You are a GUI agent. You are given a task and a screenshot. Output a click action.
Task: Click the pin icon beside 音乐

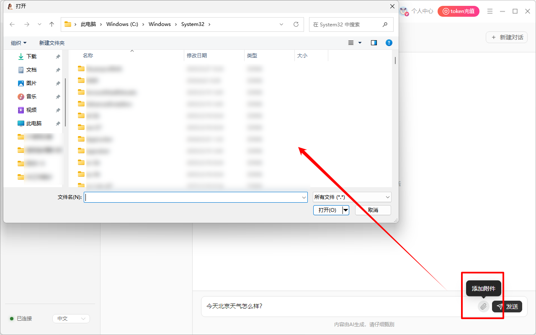[x=58, y=97]
